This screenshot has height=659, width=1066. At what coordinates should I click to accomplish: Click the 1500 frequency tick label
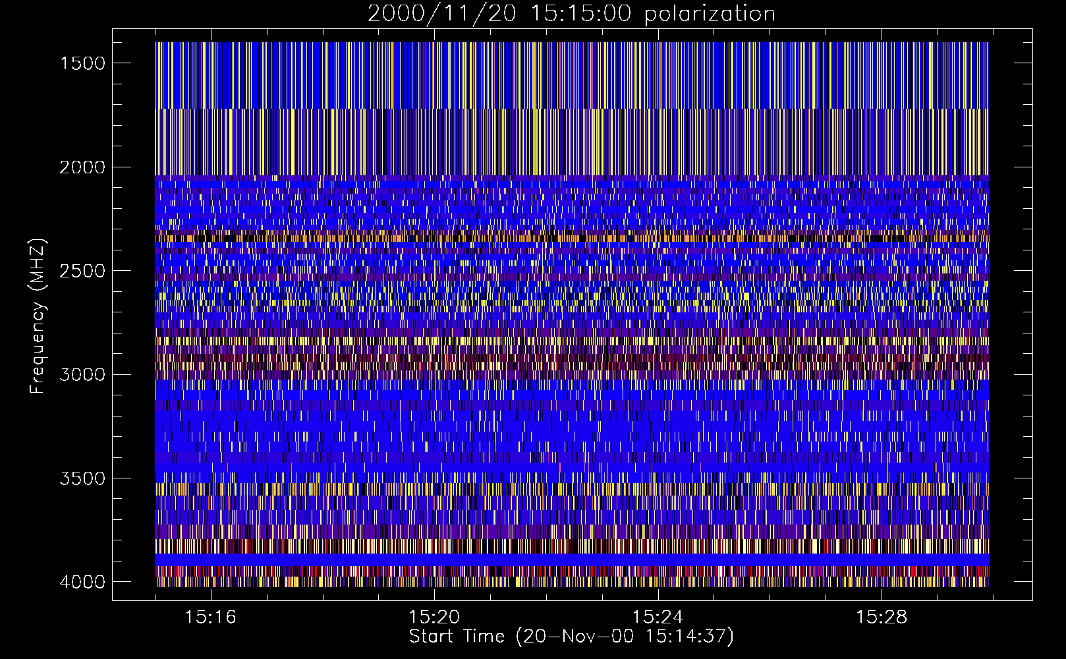coord(82,63)
